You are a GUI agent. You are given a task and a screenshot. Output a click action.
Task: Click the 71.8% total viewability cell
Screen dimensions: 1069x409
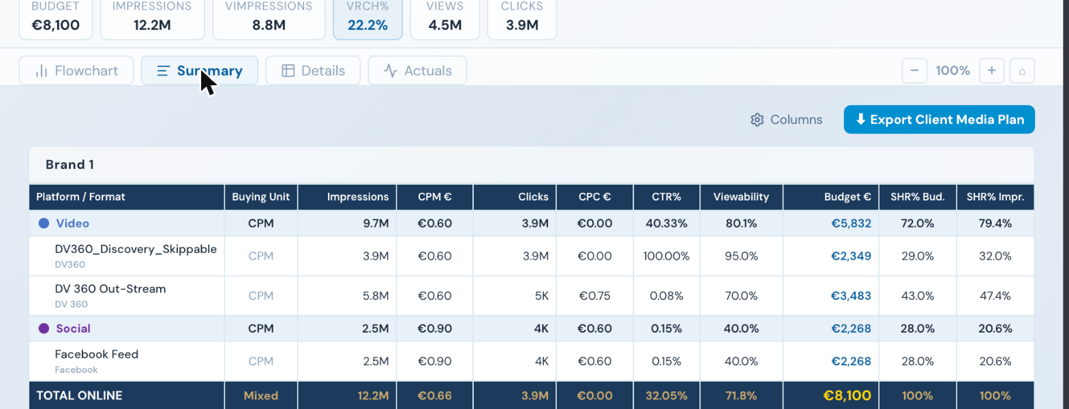741,395
